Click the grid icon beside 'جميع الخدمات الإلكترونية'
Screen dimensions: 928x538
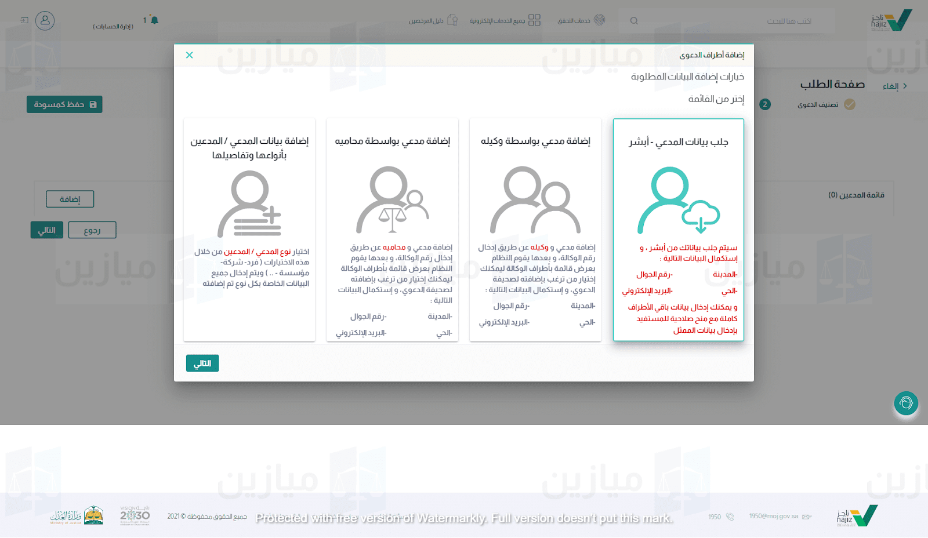pyautogui.click(x=534, y=20)
